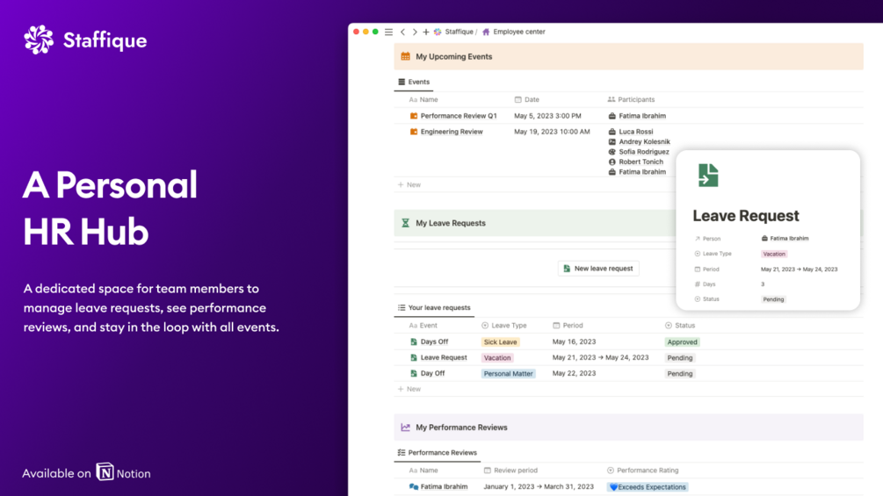Click the Exceeds Expectations rating tag
The image size is (883, 496).
coord(648,487)
